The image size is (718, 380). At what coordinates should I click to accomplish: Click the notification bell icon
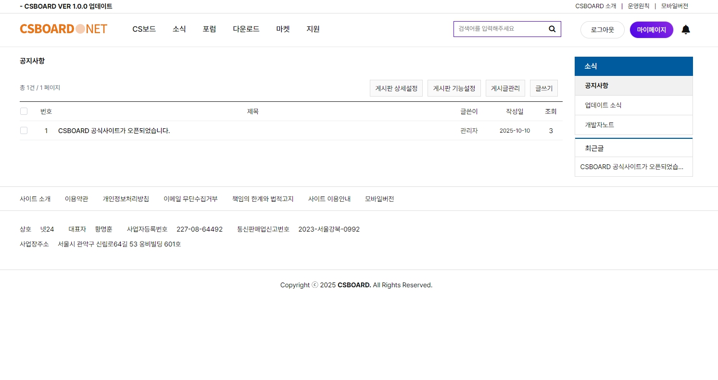pyautogui.click(x=686, y=30)
